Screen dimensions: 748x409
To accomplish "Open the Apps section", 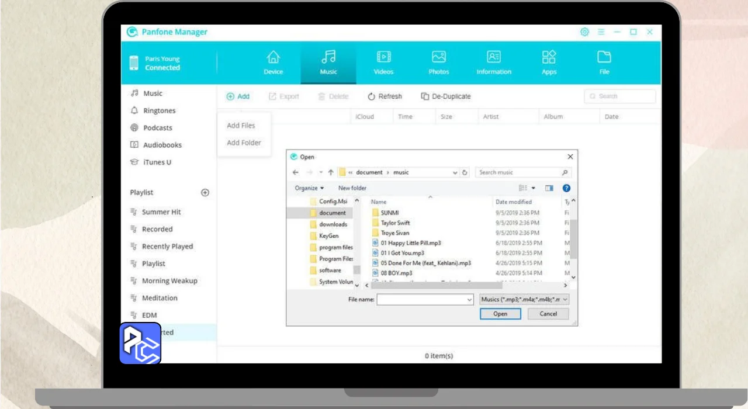I will (549, 57).
